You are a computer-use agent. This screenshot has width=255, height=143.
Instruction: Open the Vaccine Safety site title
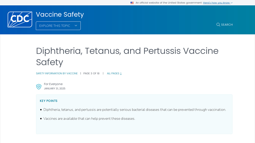click(x=60, y=14)
